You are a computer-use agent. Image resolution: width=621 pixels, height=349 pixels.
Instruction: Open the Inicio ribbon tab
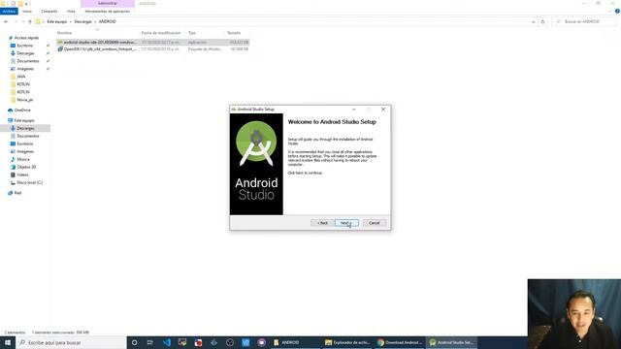click(x=27, y=12)
